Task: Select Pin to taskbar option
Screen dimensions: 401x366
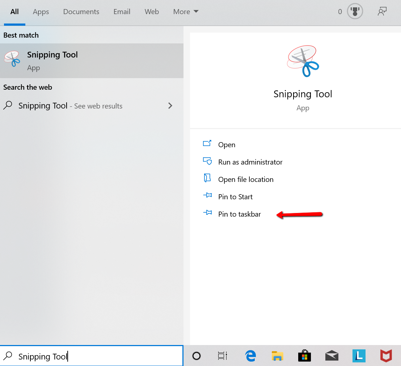Action: pos(239,214)
